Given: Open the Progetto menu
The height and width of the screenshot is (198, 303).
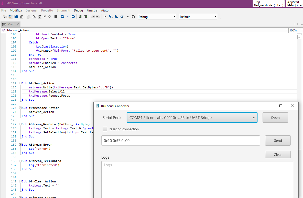Looking at the screenshot, I should [47, 10].
